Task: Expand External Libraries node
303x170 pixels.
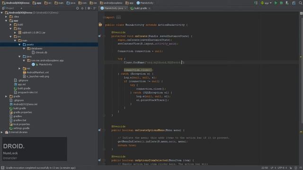Action: pos(2,132)
